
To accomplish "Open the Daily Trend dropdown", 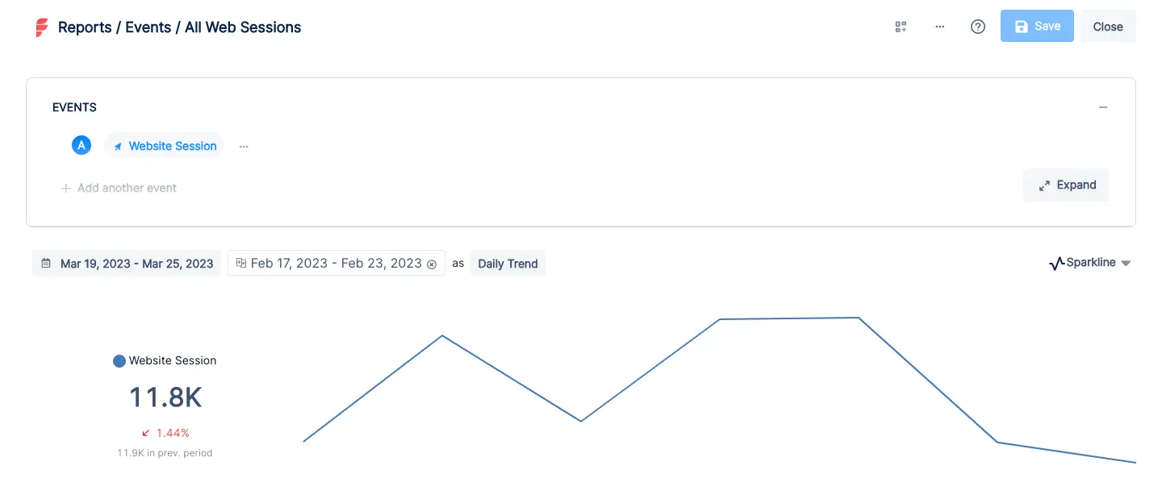I will point(508,263).
